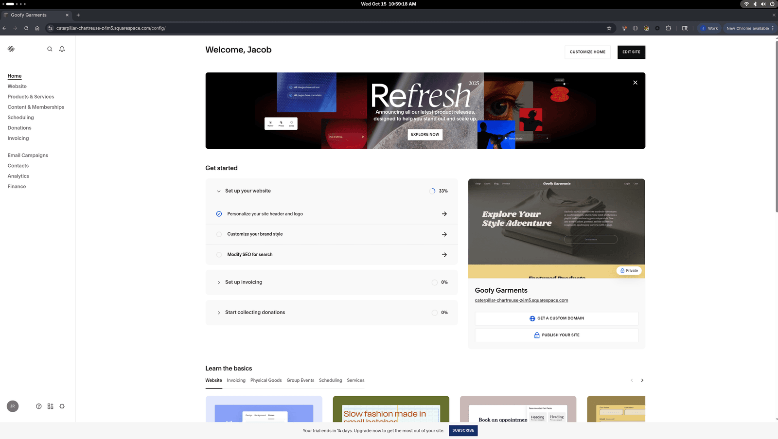Image resolution: width=778 pixels, height=439 pixels.
Task: Open the settings gear icon in sidebar
Action: point(62,406)
